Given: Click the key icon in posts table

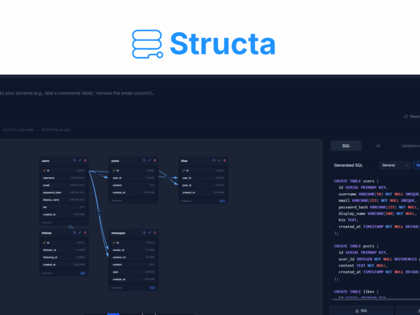Looking at the screenshot, I should click(x=114, y=170).
